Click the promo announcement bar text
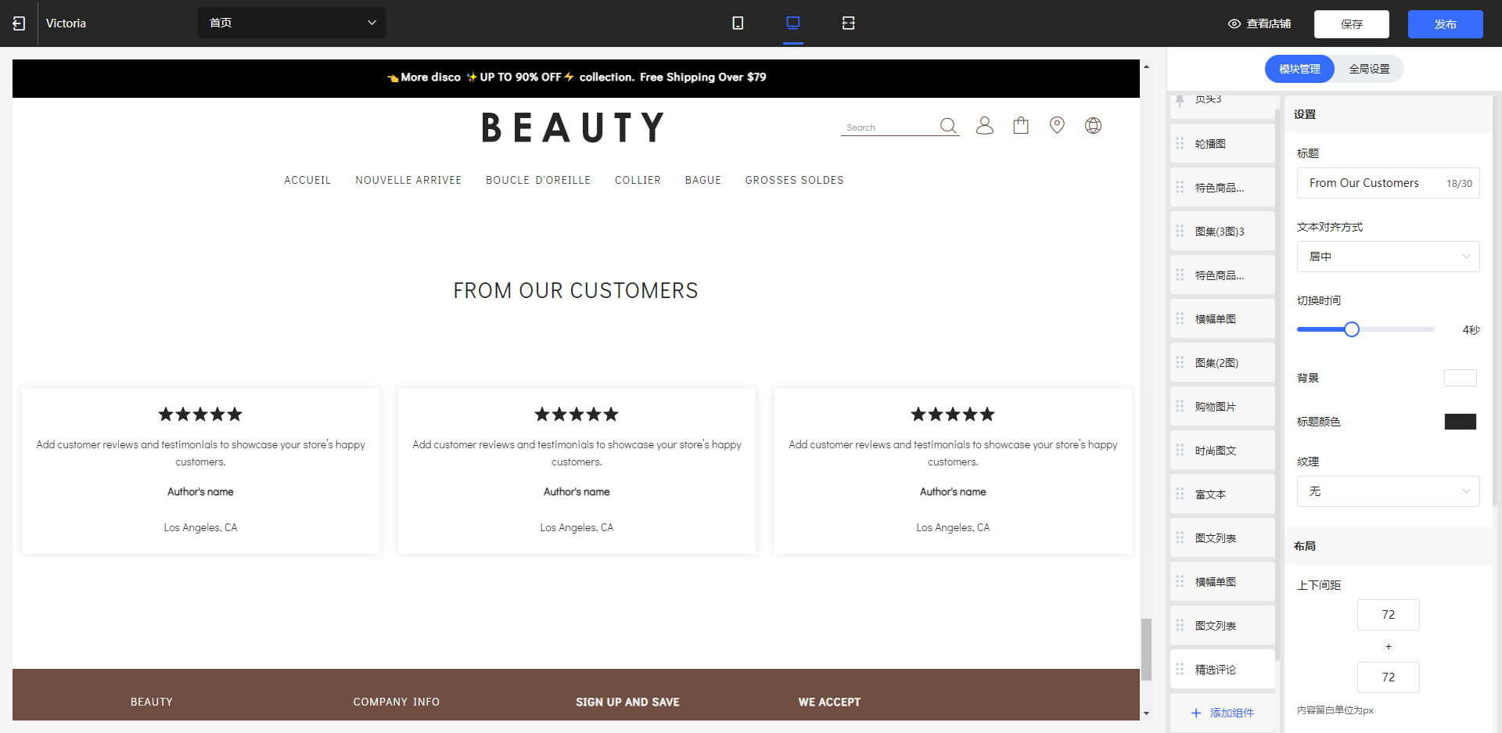Screen dimensions: 1502x733 [577, 77]
